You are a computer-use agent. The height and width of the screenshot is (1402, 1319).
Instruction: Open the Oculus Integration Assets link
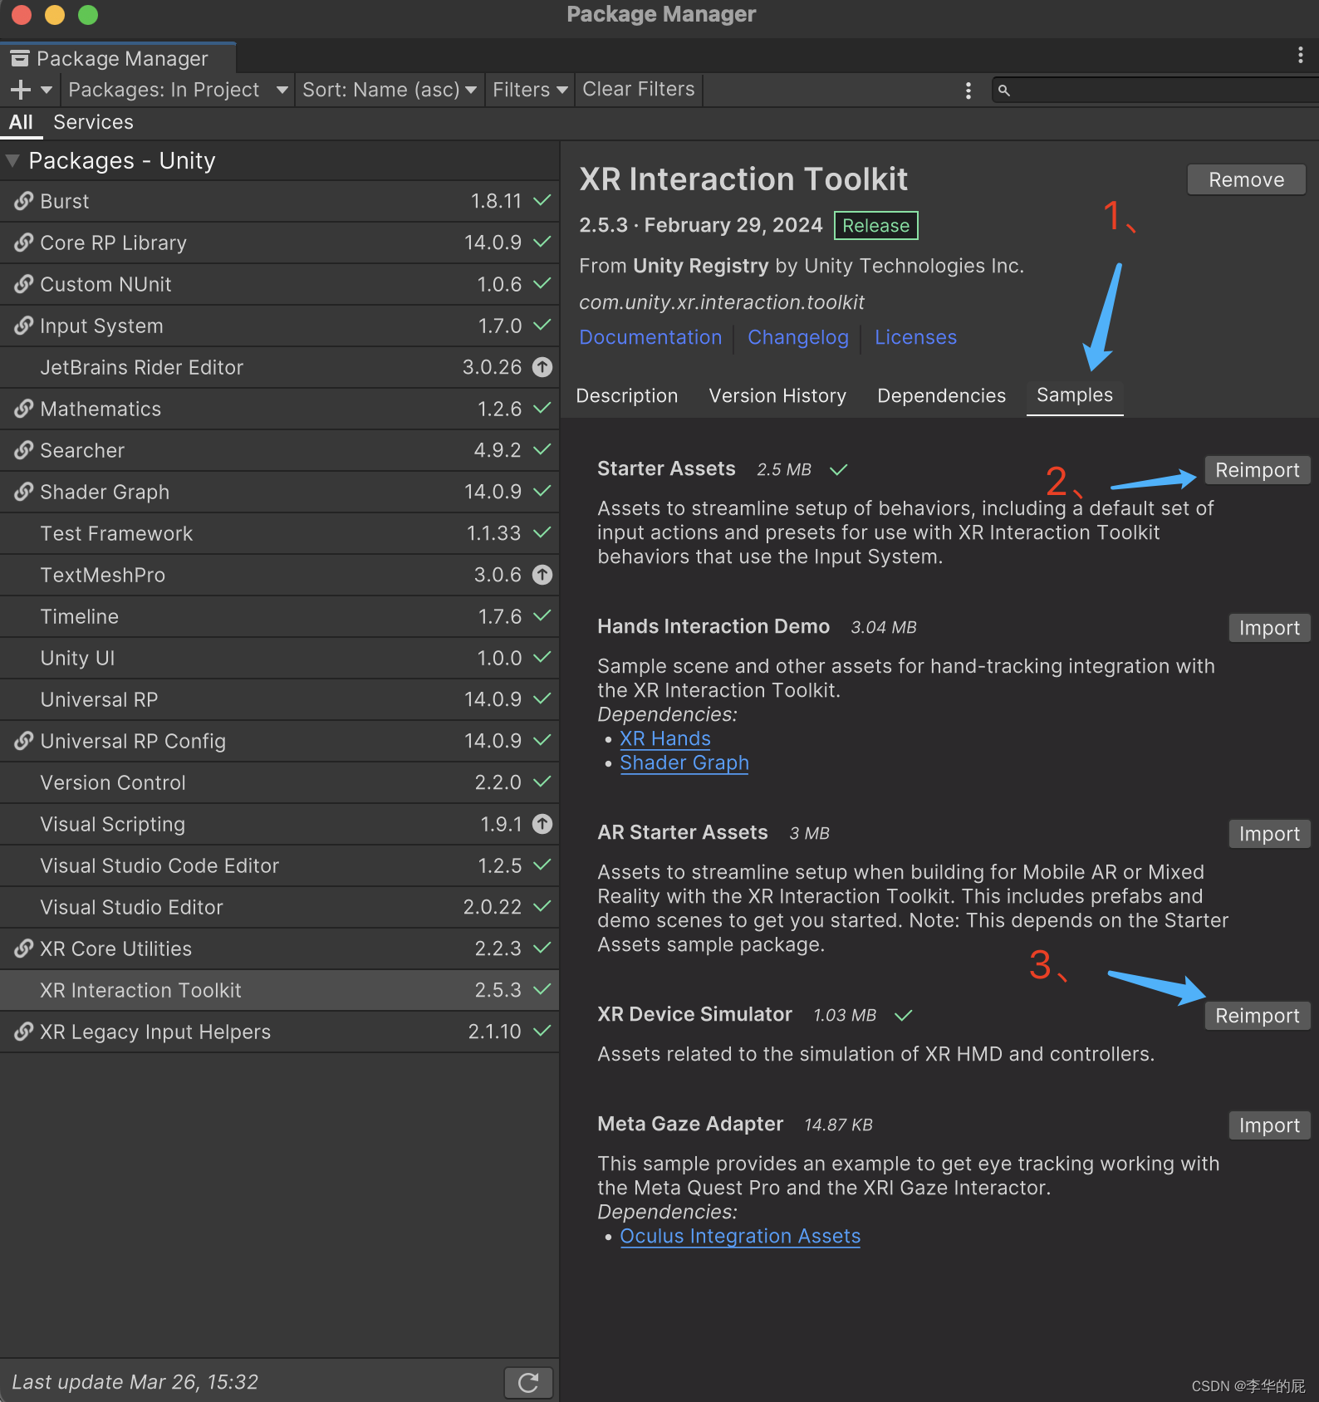[740, 1237]
